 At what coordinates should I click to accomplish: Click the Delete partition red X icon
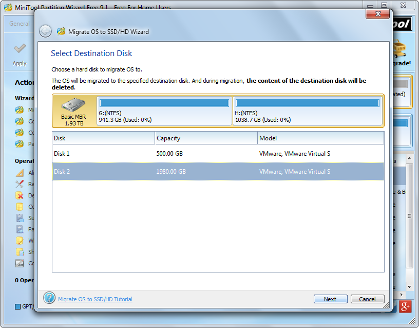(x=20, y=195)
